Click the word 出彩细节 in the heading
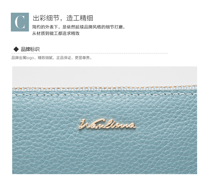 pos(46,18)
